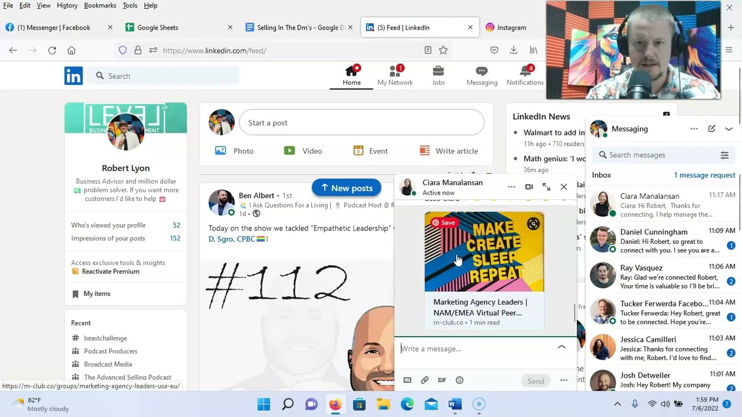Open Jessica Camilleri conversation

coord(664,348)
